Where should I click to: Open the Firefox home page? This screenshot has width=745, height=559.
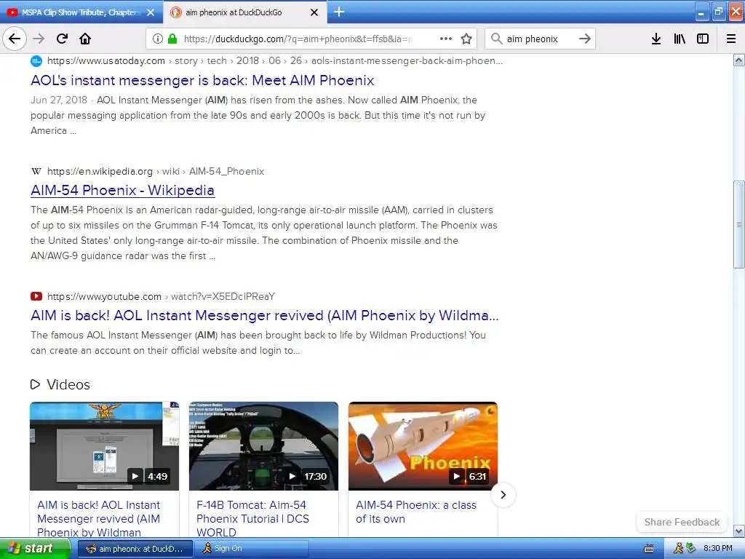coord(85,39)
